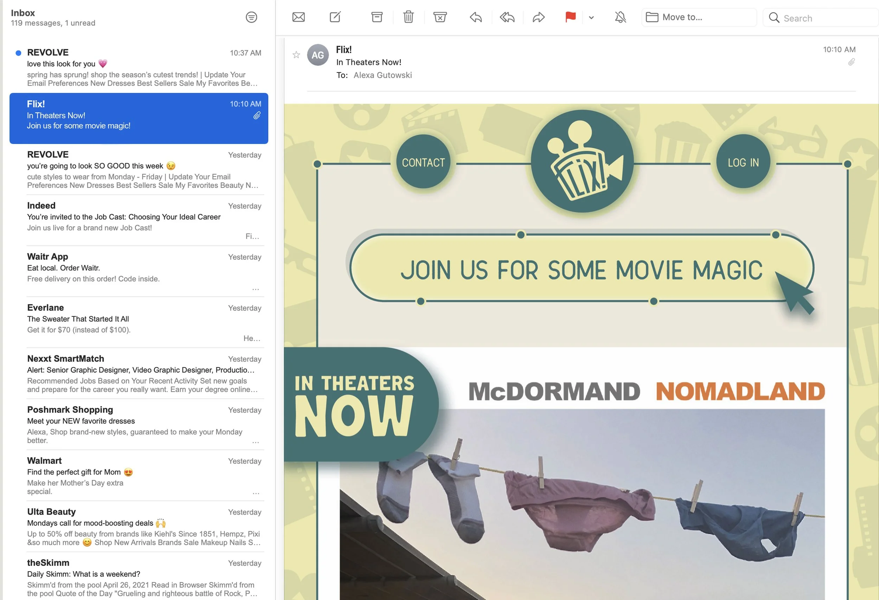879x600 pixels.
Task: Open REVOLVE email about looking SO GOOD
Action: pyautogui.click(x=139, y=169)
